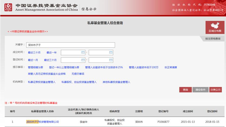226x127 pixels.
Task: Filter by 无提示事项
Action: tap(78, 74)
